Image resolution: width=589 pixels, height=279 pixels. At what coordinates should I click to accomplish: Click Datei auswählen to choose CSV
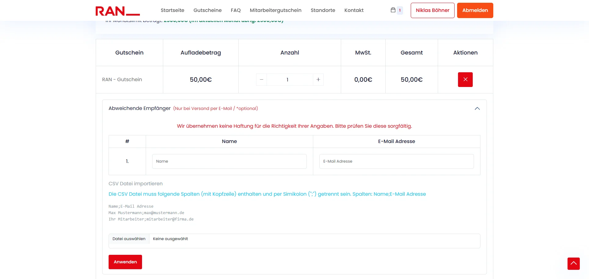(x=129, y=239)
